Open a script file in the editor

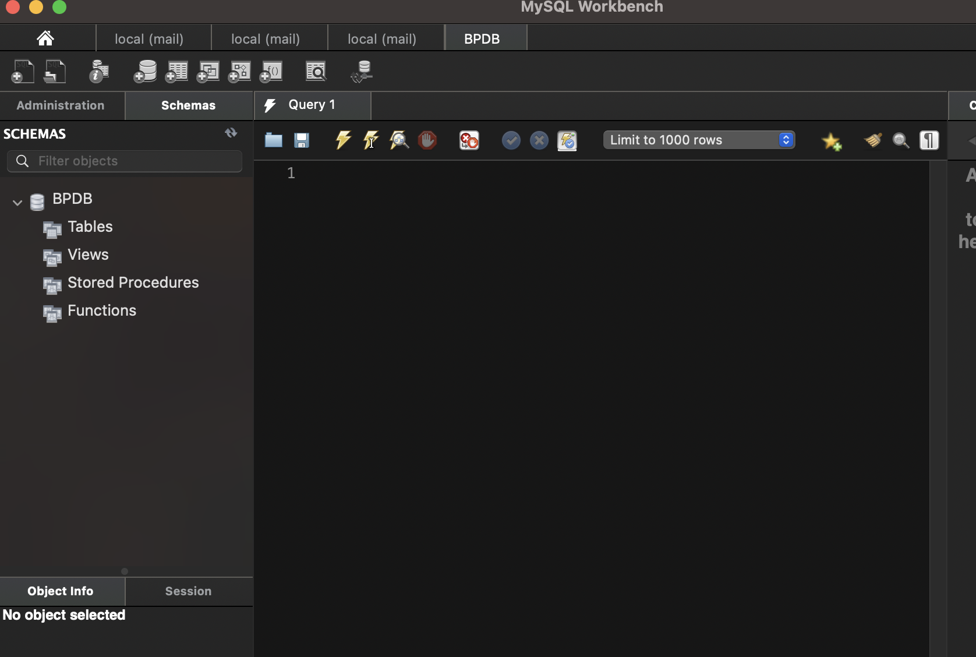coord(274,140)
